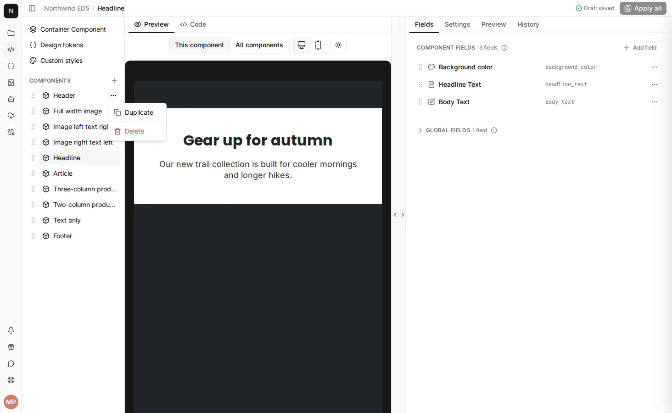Click the Apply all button
This screenshot has height=413, width=672.
click(643, 8)
